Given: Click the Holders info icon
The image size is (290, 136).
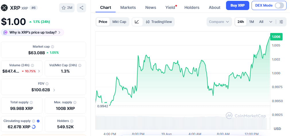Looking at the screenshot, I should point(72,121).
